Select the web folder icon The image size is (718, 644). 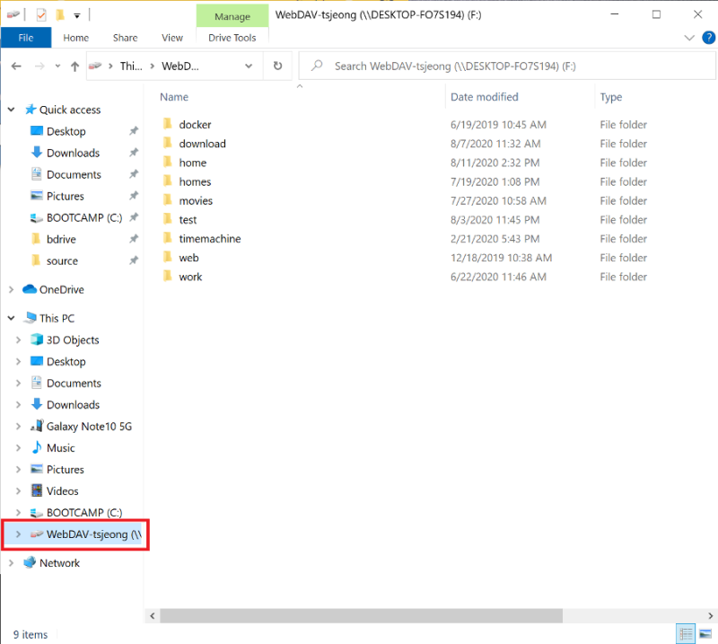click(168, 257)
